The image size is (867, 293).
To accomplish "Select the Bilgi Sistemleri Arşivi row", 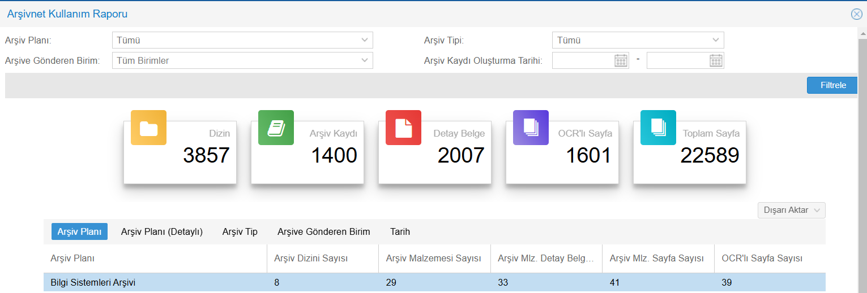I will coord(92,282).
